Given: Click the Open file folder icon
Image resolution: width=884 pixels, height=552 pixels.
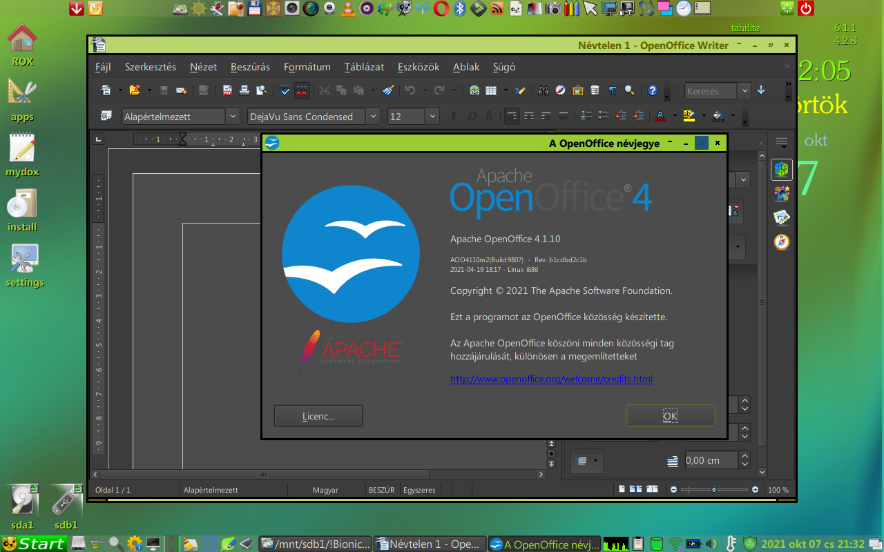Looking at the screenshot, I should (135, 90).
